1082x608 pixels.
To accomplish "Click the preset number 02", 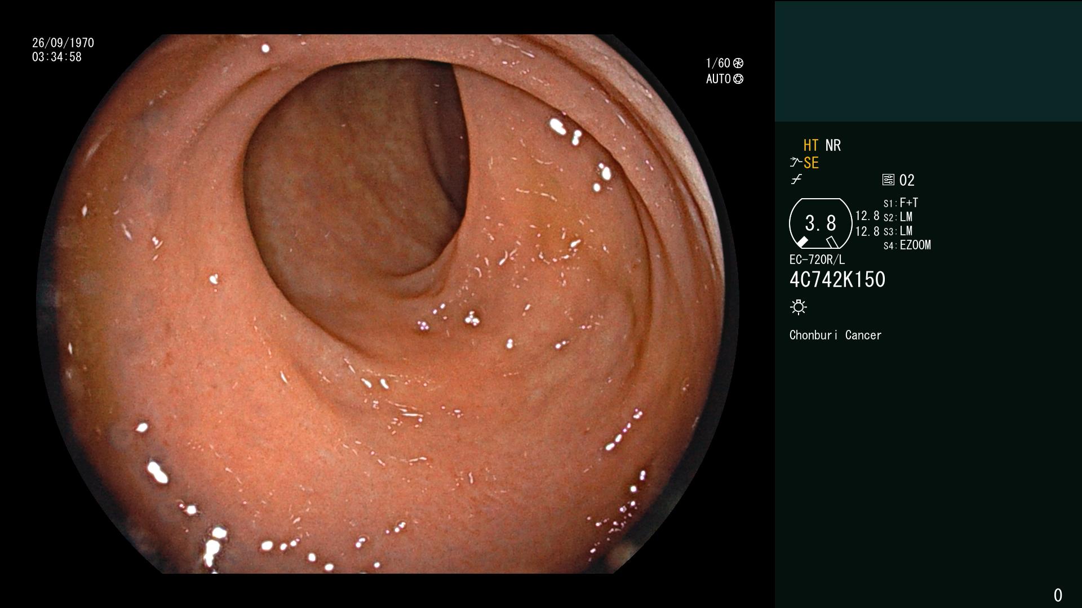I will pyautogui.click(x=907, y=180).
